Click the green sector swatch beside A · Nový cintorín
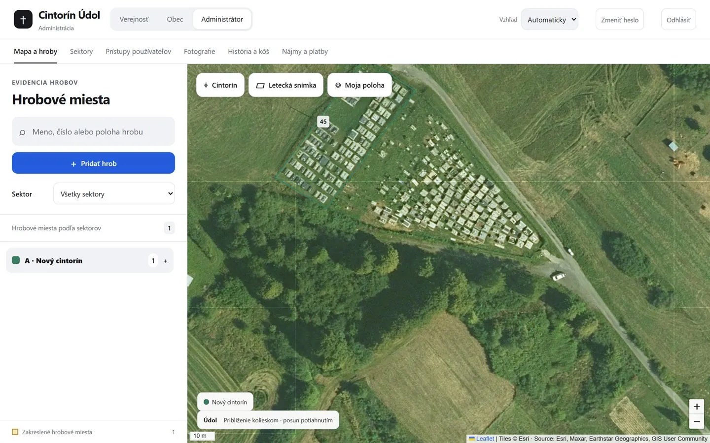This screenshot has height=443, width=710. [x=16, y=260]
